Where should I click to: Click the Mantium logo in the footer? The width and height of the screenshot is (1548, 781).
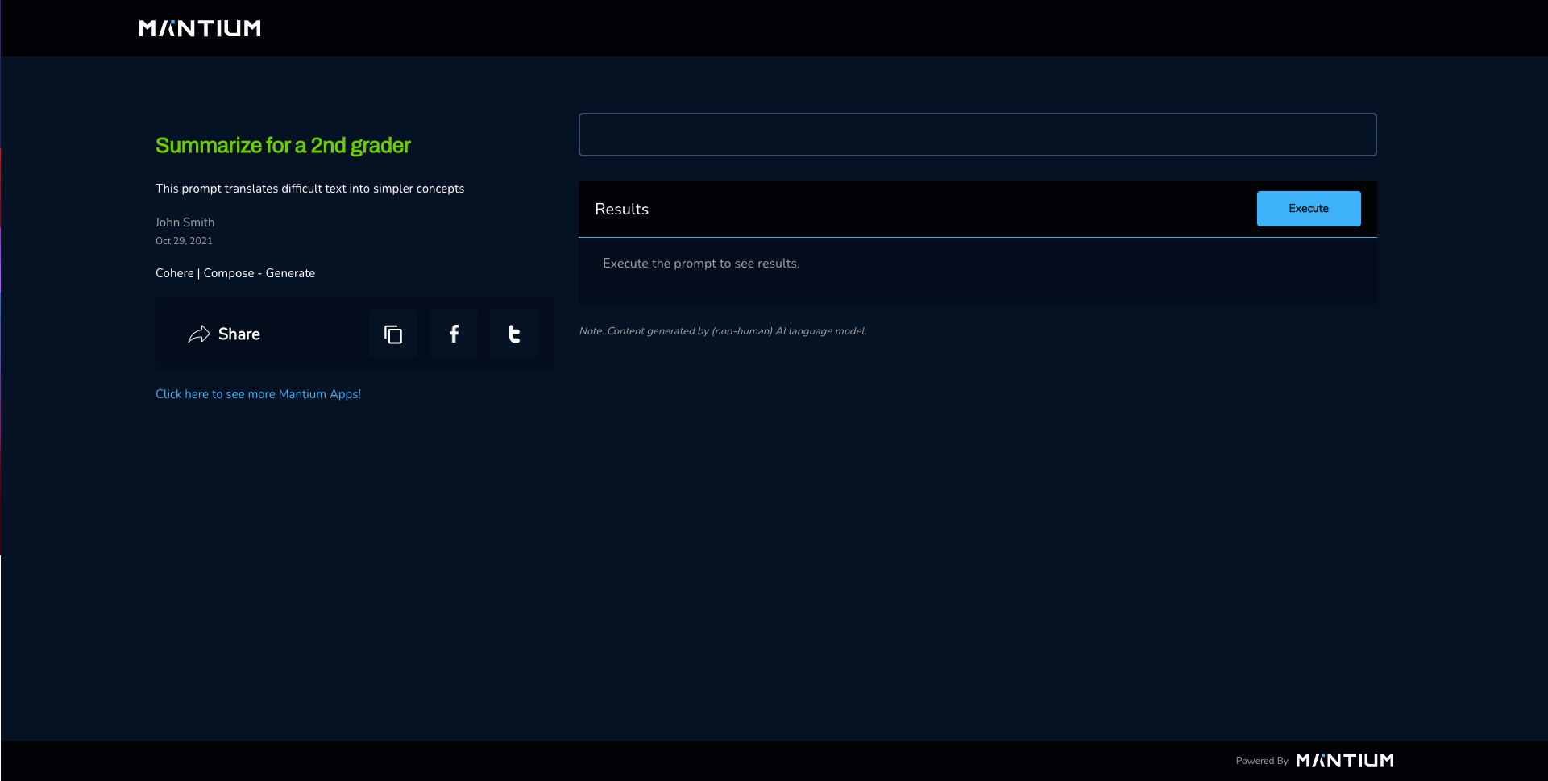(1345, 760)
